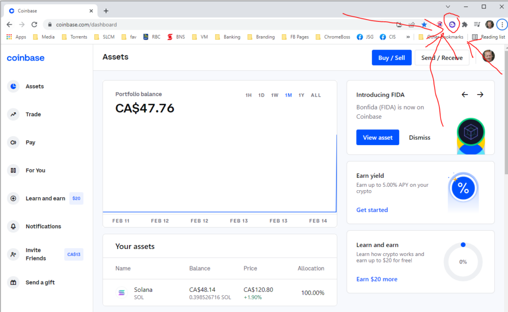
Task: Open Coinbase user avatar menu
Action: pos(488,56)
